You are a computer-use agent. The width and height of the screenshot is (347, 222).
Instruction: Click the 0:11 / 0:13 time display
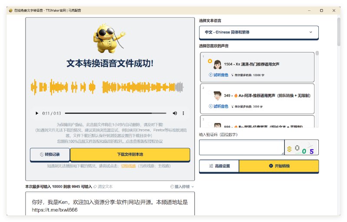pos(52,114)
